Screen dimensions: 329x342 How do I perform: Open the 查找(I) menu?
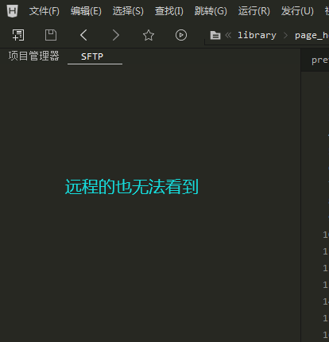(169, 11)
